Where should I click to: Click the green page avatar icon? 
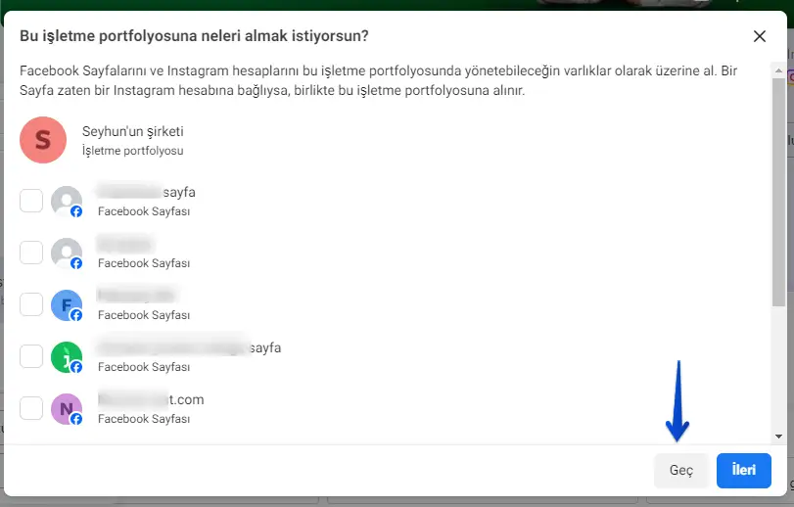[66, 356]
